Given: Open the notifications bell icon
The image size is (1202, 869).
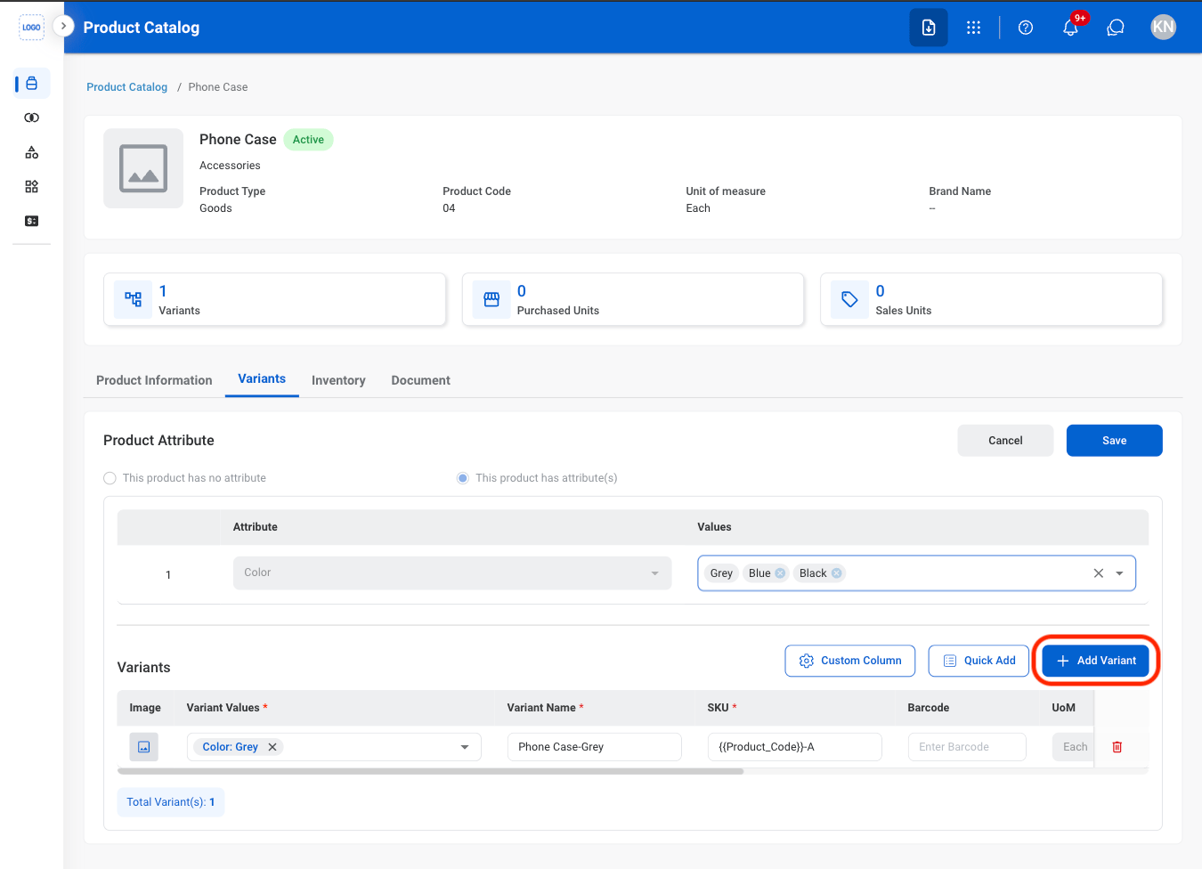Looking at the screenshot, I should tap(1070, 28).
